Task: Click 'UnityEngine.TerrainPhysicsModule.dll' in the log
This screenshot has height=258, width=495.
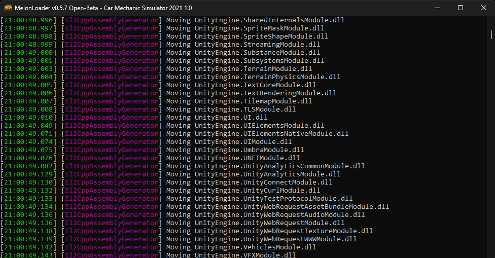Action: tap(267, 77)
